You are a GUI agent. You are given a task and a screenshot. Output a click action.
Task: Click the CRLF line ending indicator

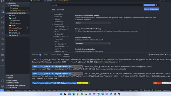[x=131, y=90]
